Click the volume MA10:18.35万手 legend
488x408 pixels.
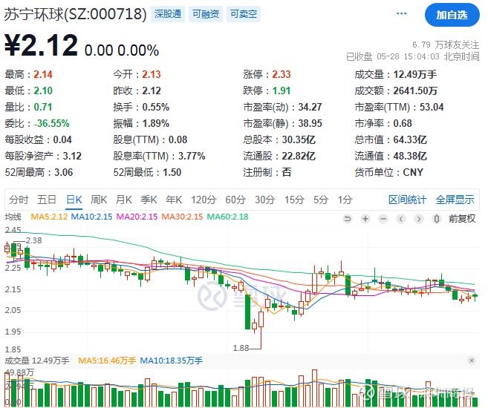tap(171, 361)
